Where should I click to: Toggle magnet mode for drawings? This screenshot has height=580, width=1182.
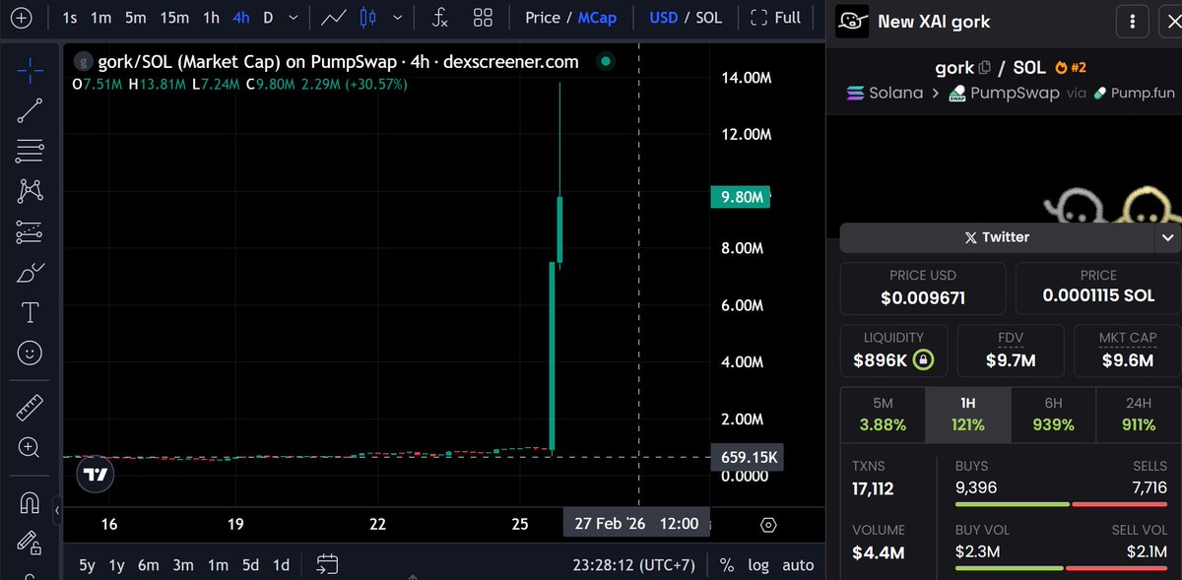pos(30,502)
